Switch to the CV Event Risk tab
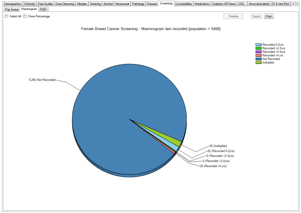 click(x=280, y=4)
